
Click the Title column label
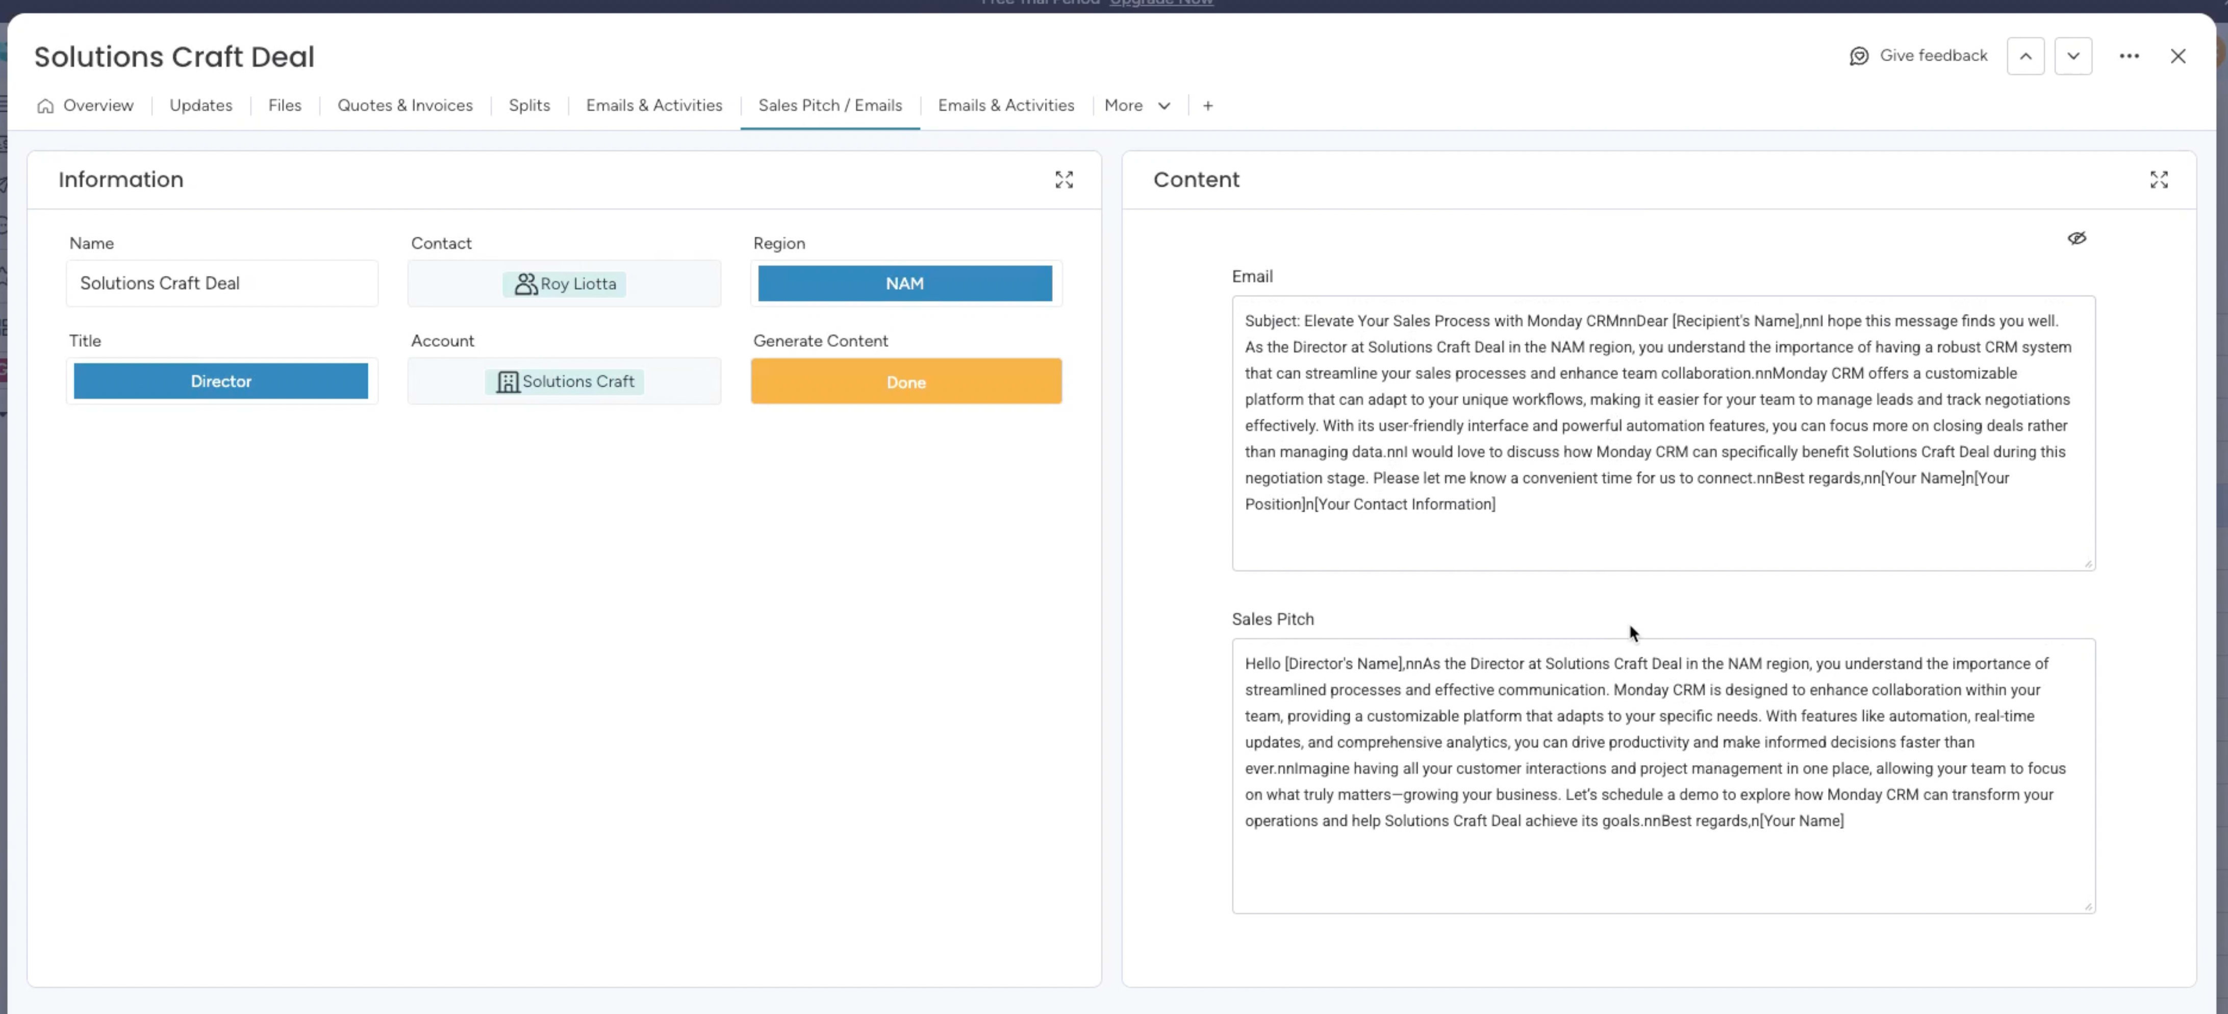click(x=85, y=341)
